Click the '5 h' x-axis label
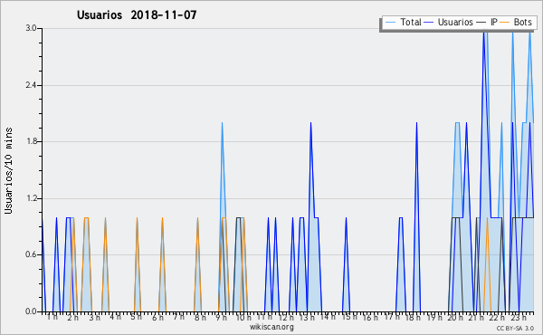 coord(136,317)
